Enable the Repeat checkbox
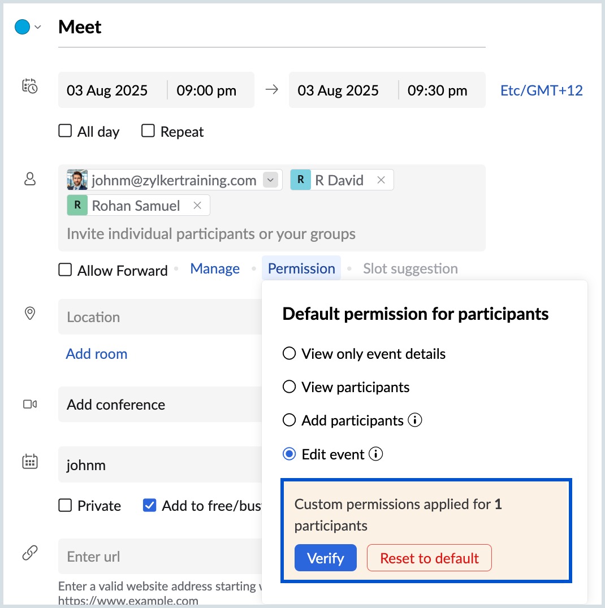Screen dimensions: 605x608 (x=148, y=131)
